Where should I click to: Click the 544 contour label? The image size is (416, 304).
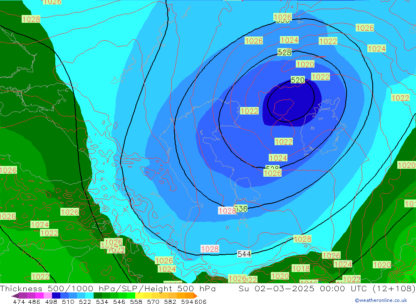(244, 254)
